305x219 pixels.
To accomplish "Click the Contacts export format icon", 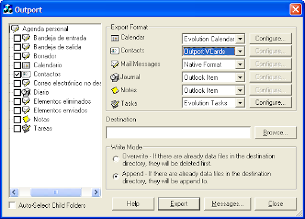I will pos(114,51).
